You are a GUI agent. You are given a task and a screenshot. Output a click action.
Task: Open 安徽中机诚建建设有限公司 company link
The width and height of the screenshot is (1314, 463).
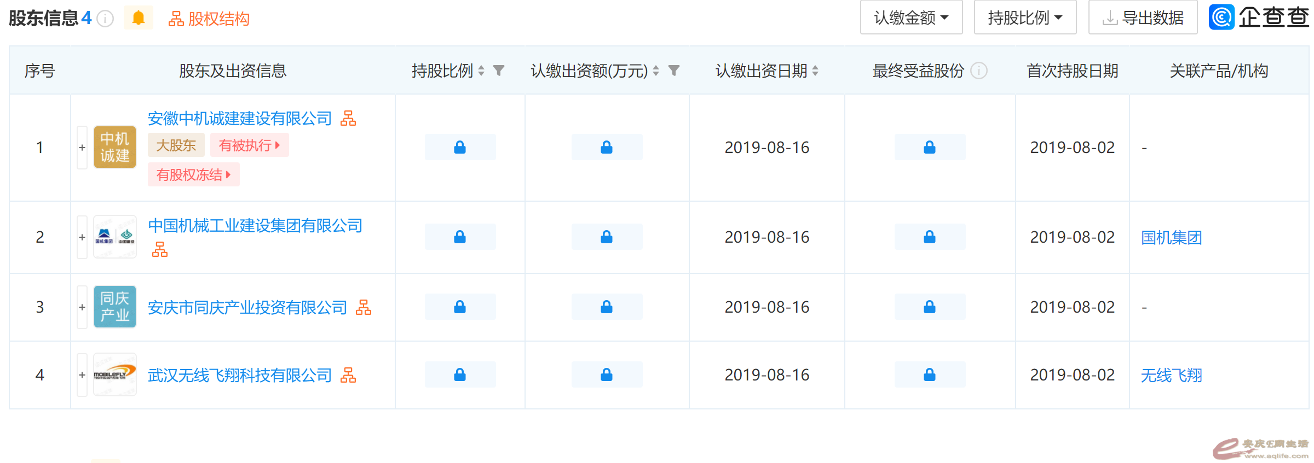[240, 119]
